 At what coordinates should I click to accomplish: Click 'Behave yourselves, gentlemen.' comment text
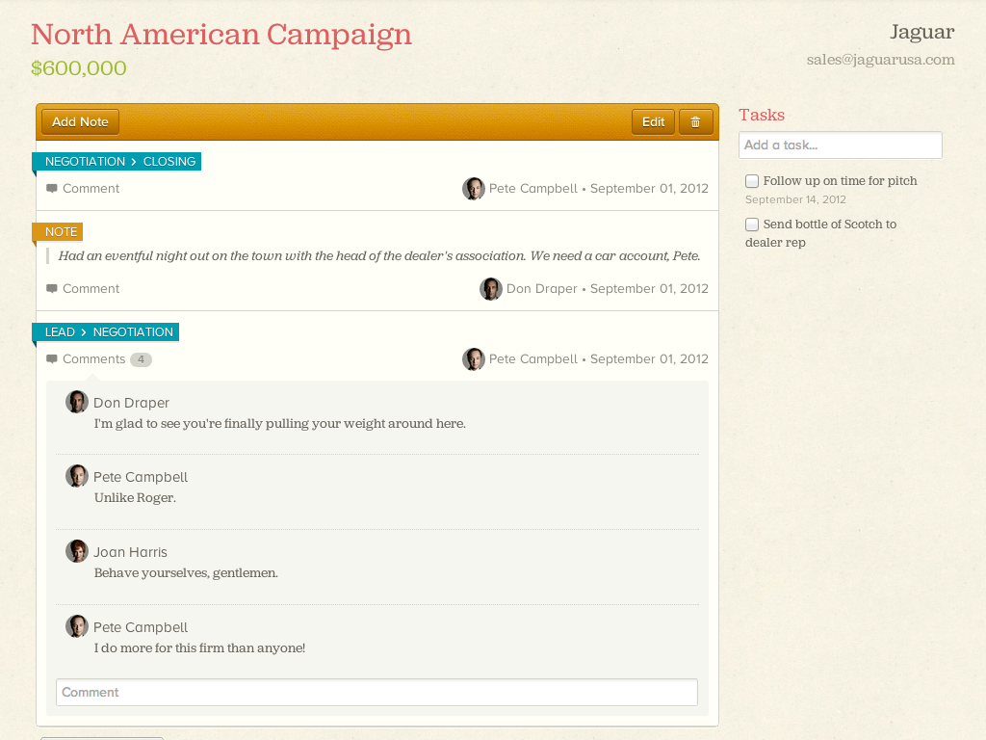(x=186, y=573)
